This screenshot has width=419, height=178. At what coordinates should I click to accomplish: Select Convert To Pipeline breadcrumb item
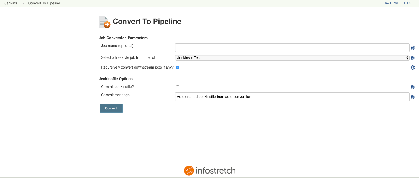44,3
